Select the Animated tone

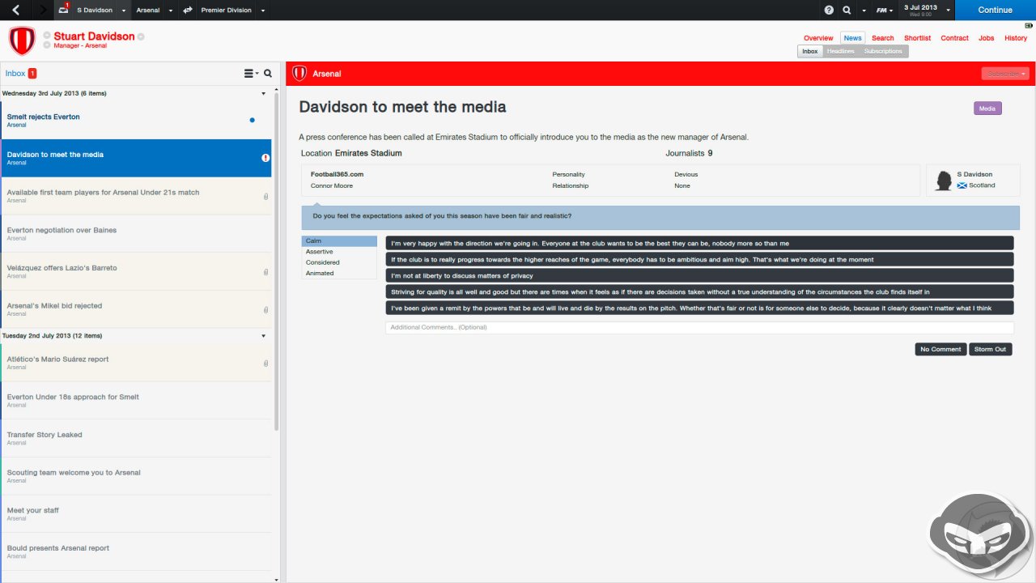pos(339,273)
